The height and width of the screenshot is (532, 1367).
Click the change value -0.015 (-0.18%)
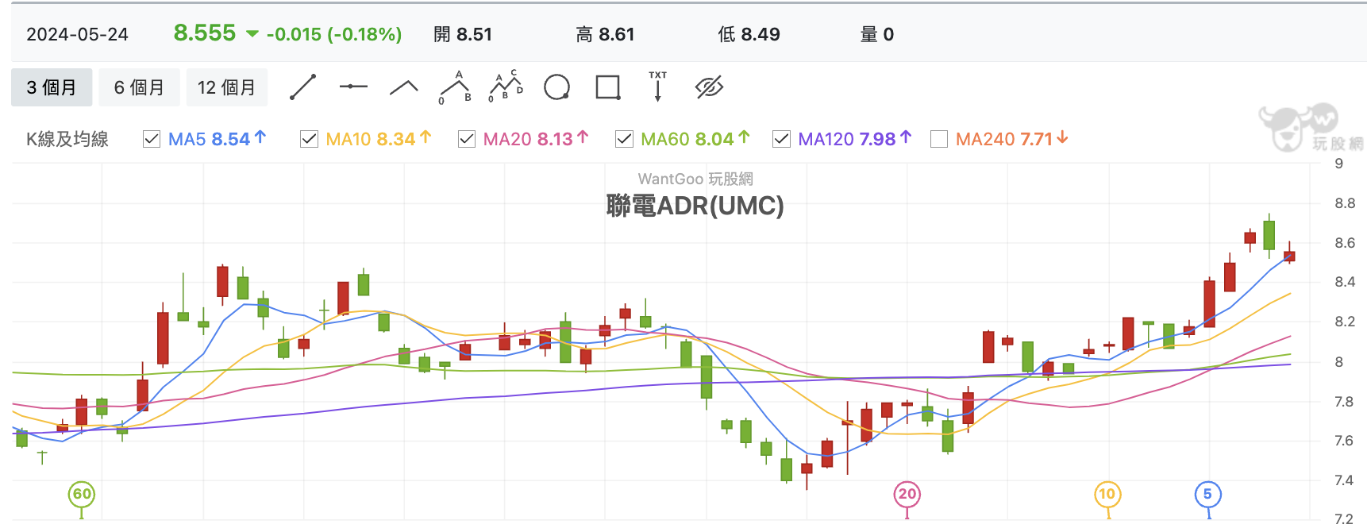pyautogui.click(x=334, y=34)
